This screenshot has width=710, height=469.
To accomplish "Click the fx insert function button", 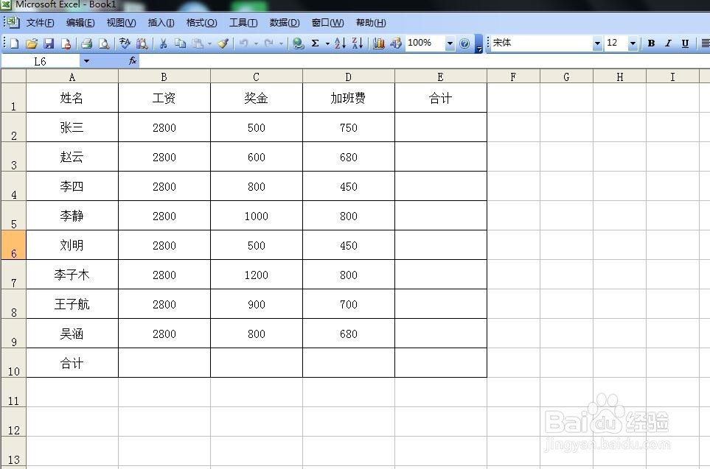I will [x=132, y=60].
